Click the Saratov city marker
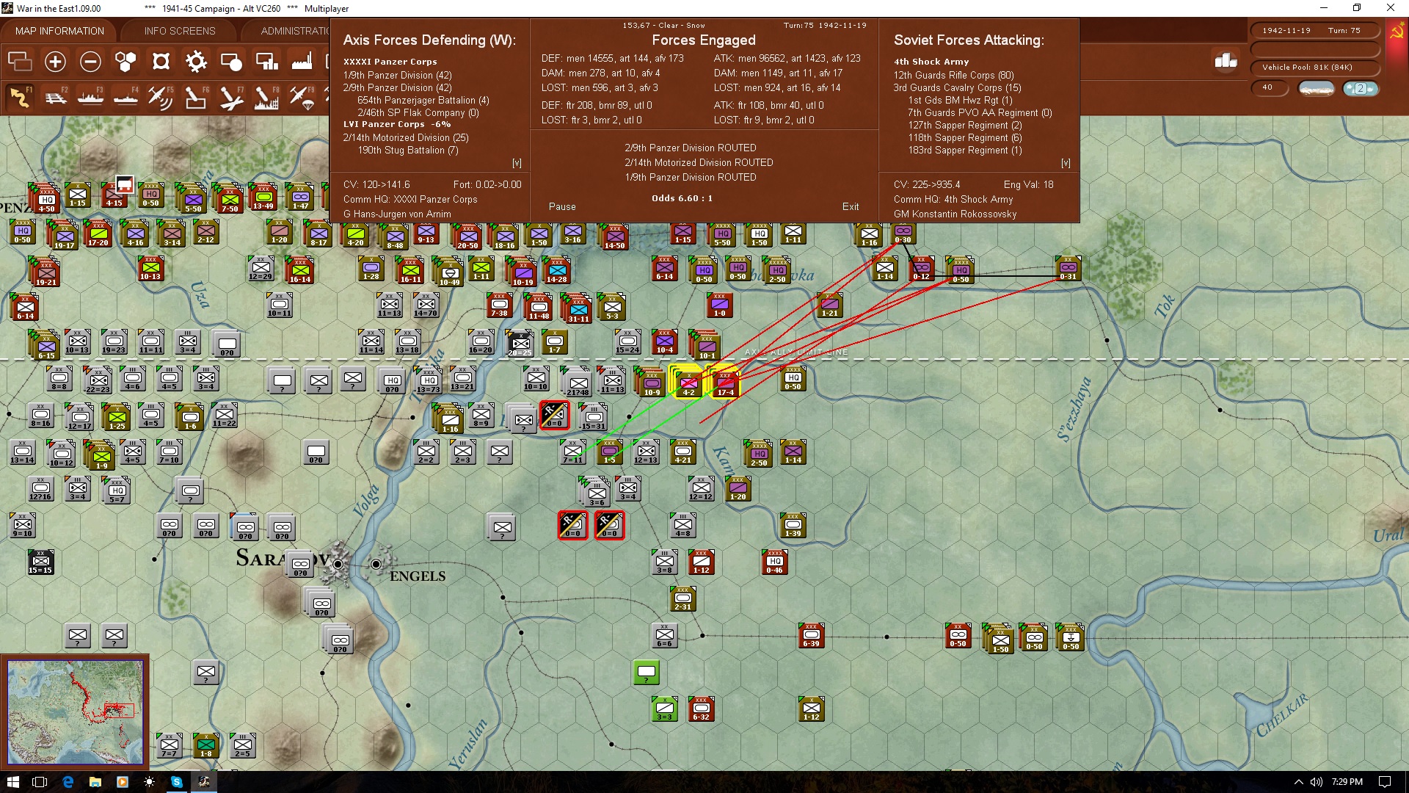The image size is (1409, 793). pos(338,564)
